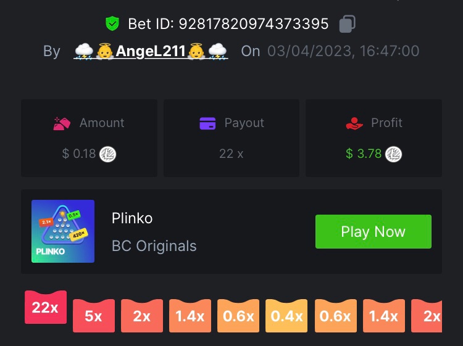This screenshot has height=346, width=463.
Task: Open AngeL211's user profile link
Action: (x=151, y=51)
